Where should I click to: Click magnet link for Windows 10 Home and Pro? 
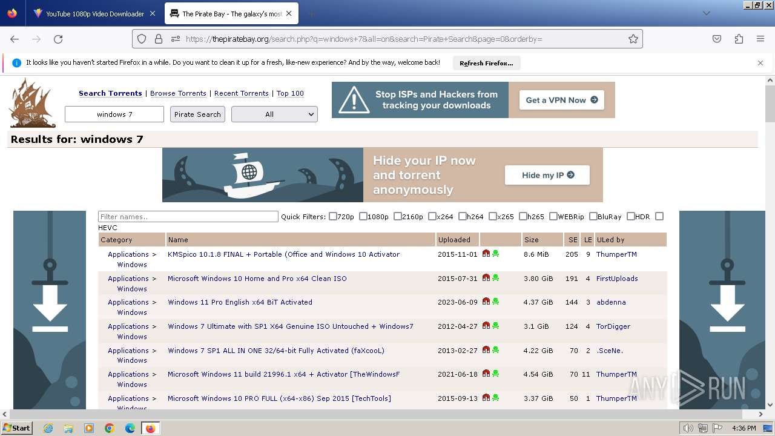point(486,278)
